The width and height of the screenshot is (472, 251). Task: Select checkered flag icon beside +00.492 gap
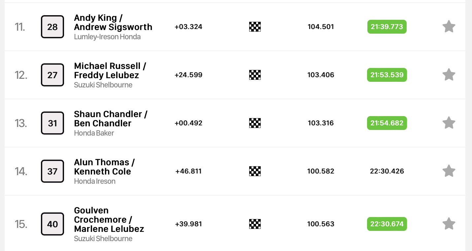[x=255, y=123]
